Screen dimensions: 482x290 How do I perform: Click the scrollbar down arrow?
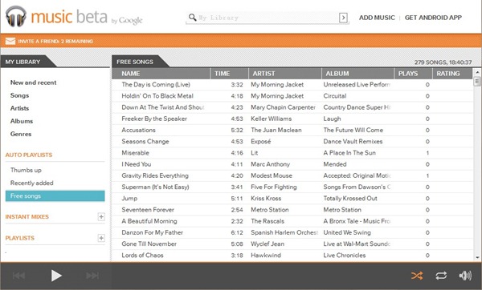[477, 258]
